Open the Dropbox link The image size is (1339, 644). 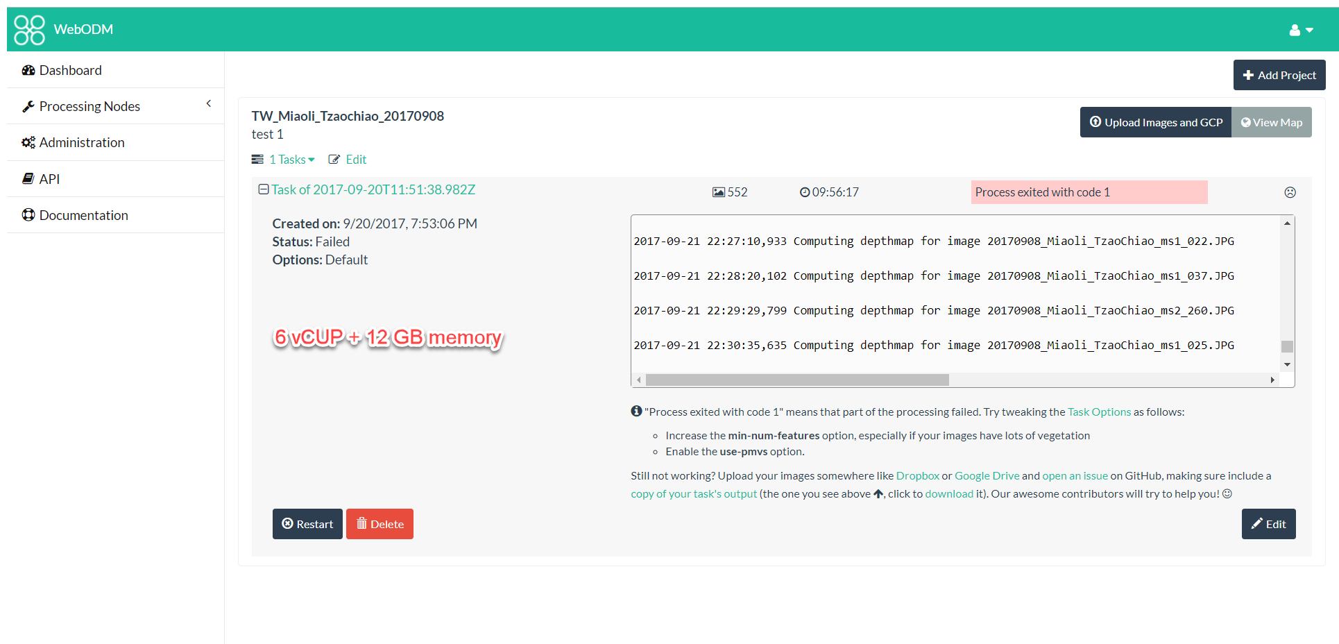click(917, 475)
